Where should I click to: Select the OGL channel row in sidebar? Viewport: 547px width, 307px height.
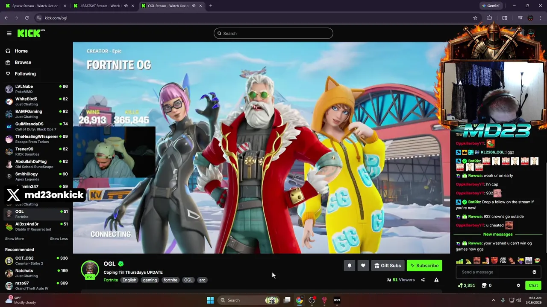[x=36, y=214]
